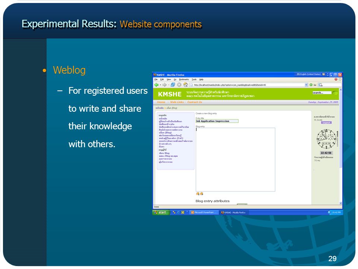Screen dimensions: 358x269
Task: Click the KMSHE - Mozilla Firefox taskbar button
Action: [234, 213]
